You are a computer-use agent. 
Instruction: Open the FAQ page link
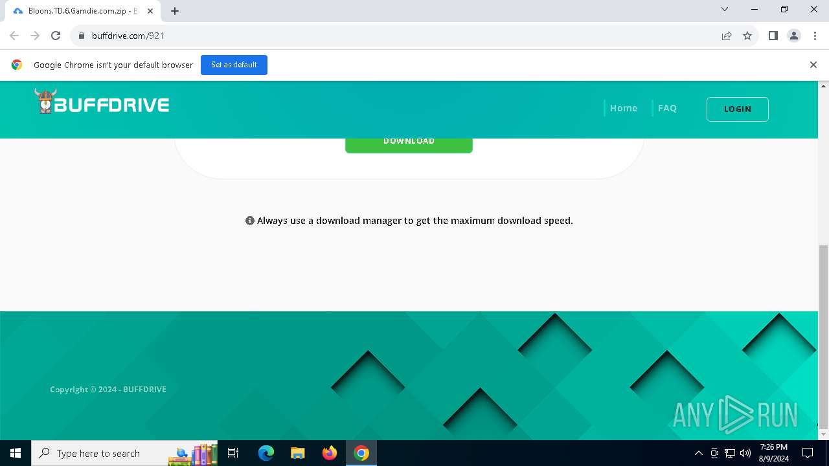coord(667,108)
